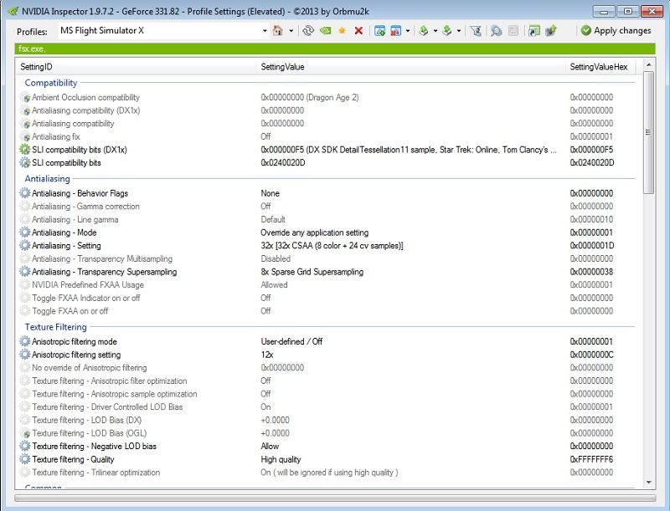Click the Compatibility group heading
Image resolution: width=670 pixels, height=511 pixels.
click(x=51, y=83)
